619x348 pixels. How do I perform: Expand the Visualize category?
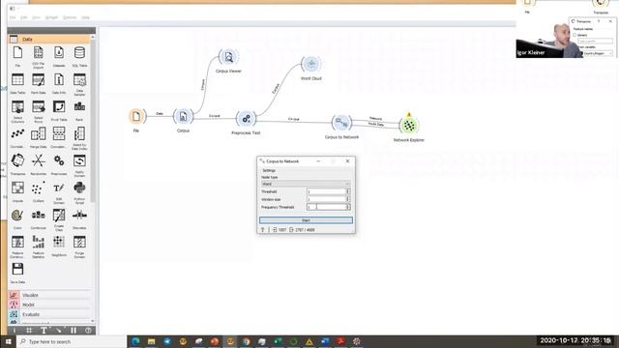[49, 295]
